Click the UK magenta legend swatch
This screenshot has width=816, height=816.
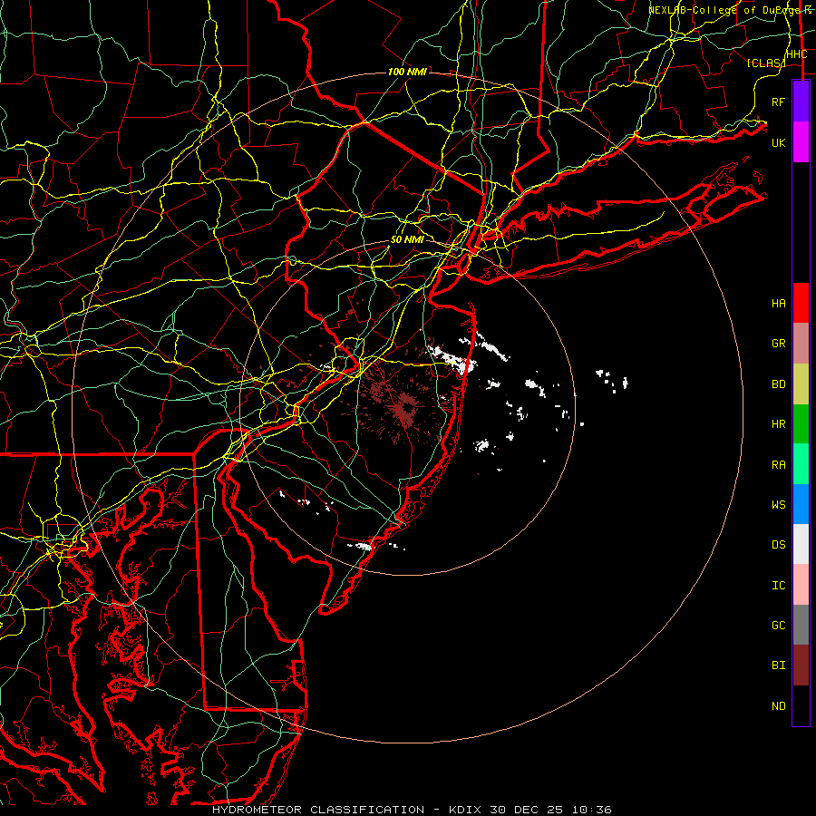[801, 142]
